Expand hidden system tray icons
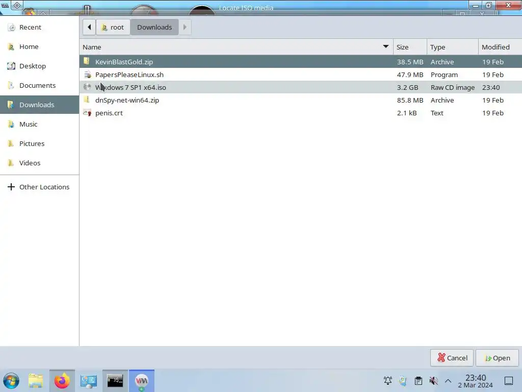 [x=448, y=381]
